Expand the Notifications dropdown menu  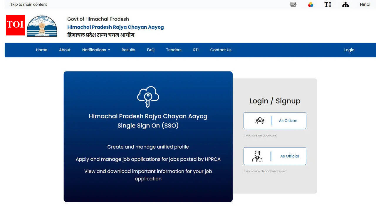click(x=96, y=50)
